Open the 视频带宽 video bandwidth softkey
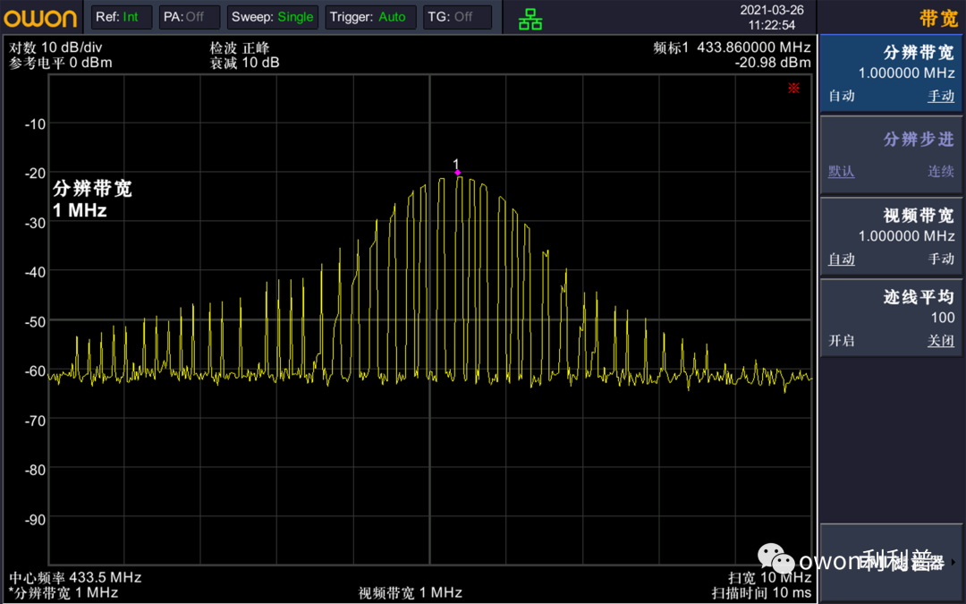Image resolution: width=966 pixels, height=604 pixels. [x=891, y=236]
